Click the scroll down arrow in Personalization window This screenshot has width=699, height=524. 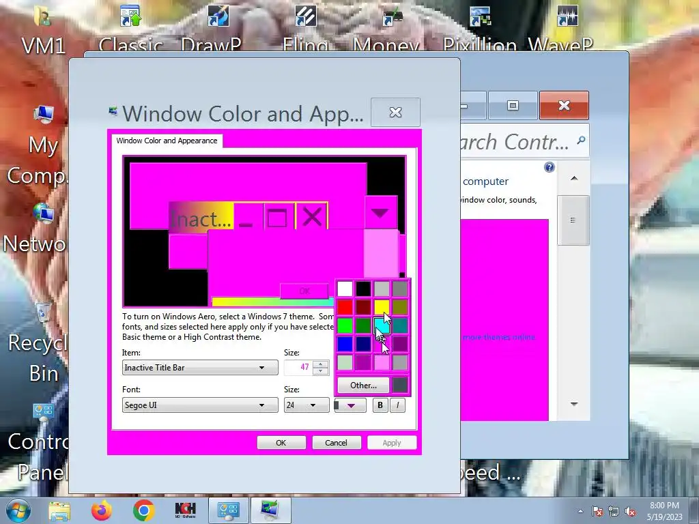click(x=574, y=404)
